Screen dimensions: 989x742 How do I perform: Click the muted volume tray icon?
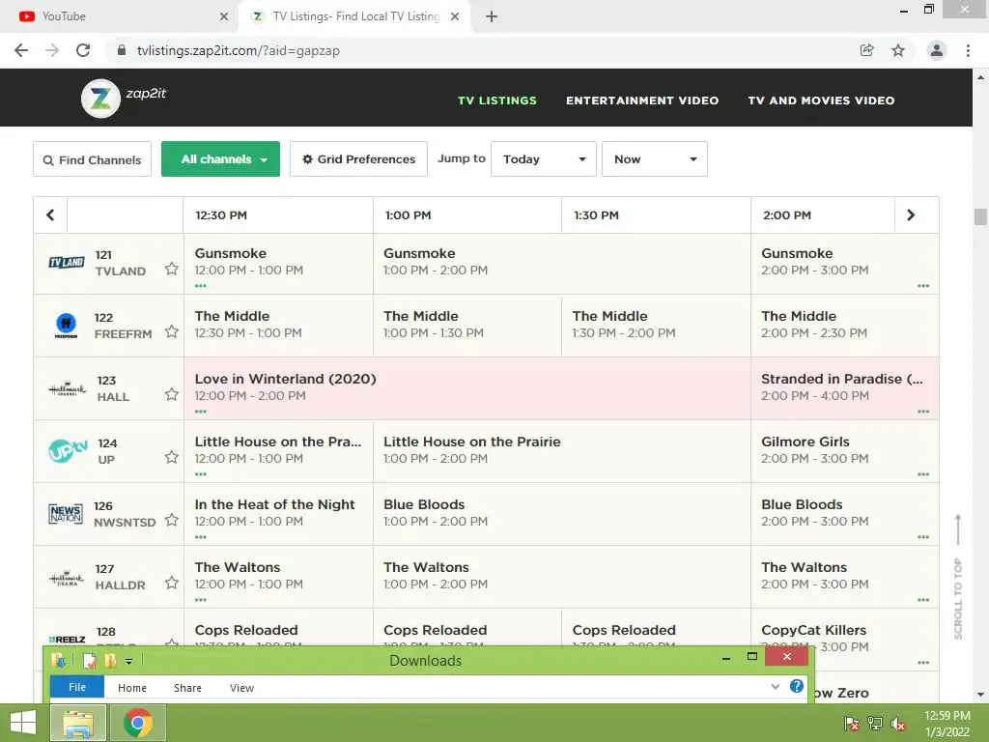tap(897, 724)
